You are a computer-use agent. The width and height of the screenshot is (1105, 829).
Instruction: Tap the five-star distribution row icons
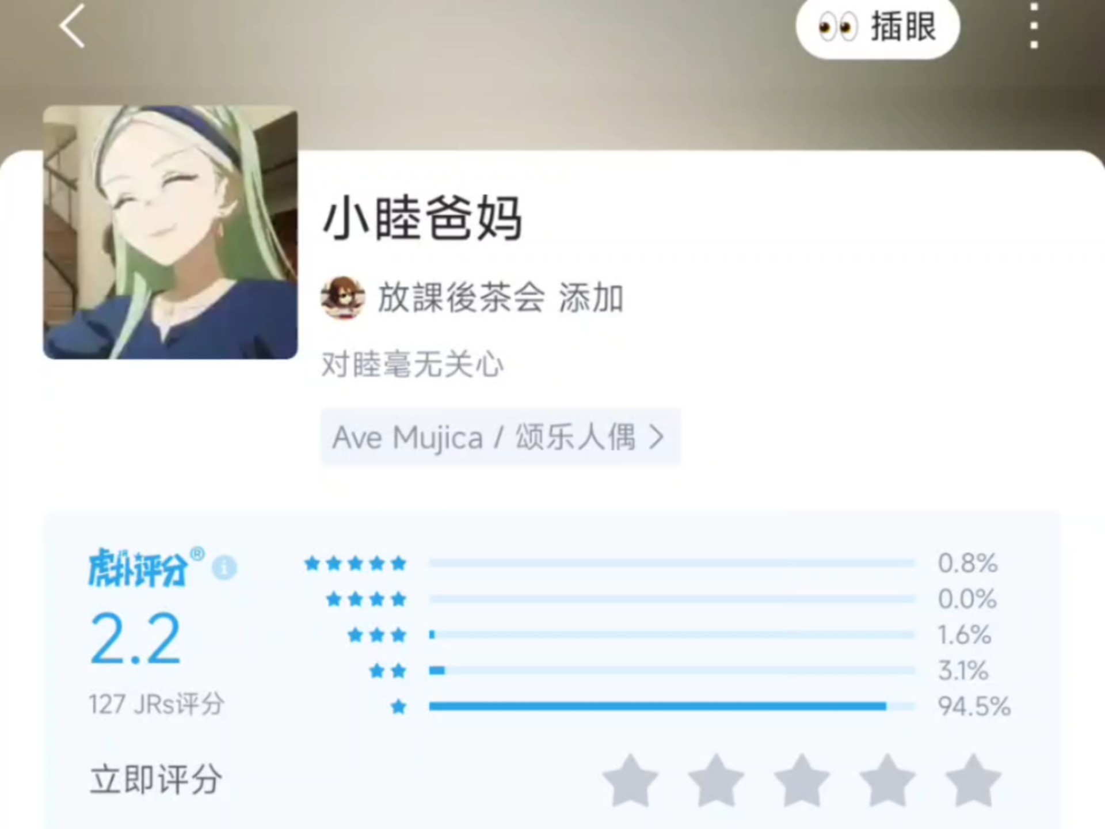pyautogui.click(x=355, y=563)
